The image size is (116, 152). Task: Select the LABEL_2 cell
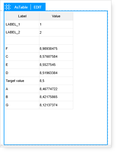22,32
